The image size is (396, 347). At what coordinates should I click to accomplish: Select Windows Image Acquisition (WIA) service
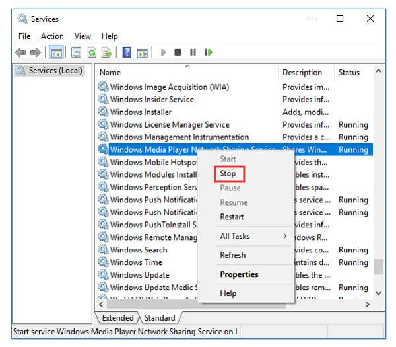(x=170, y=87)
